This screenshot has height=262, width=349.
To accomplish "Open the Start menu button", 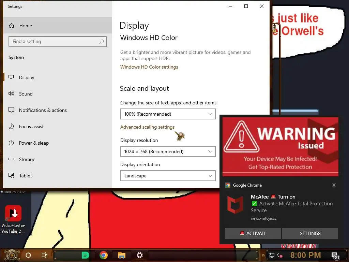I will 12,255.
